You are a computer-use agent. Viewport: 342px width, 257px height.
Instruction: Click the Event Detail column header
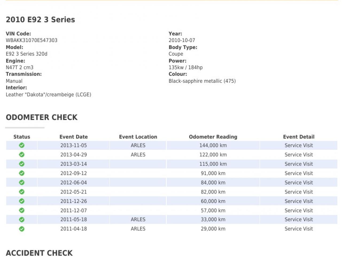[298, 137]
